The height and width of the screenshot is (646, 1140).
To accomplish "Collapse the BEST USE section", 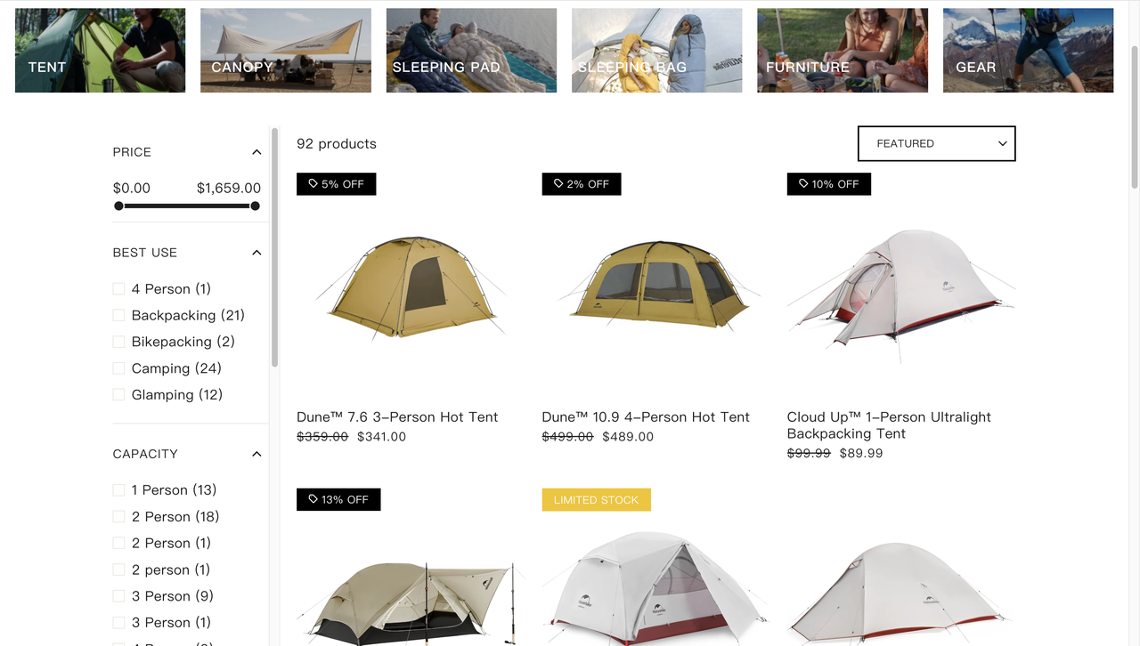I will [x=256, y=252].
